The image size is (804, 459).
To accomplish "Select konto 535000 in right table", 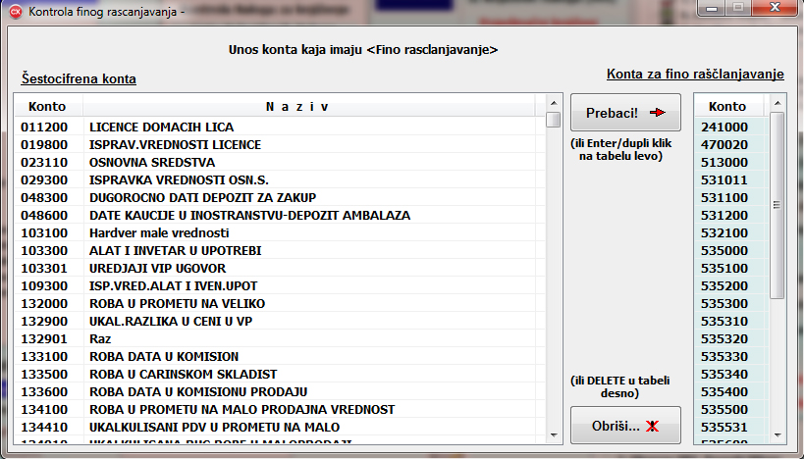I will pos(731,250).
